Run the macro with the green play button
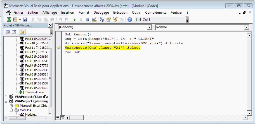The height and width of the screenshot is (124, 255). 75,20
